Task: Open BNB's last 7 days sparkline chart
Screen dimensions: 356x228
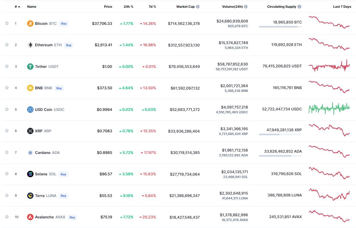Action: point(329,87)
